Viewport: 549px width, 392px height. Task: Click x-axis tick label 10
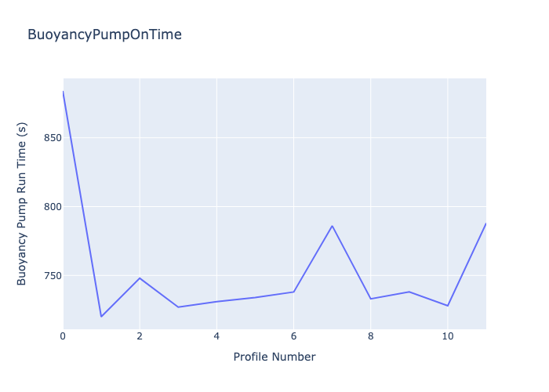point(447,336)
